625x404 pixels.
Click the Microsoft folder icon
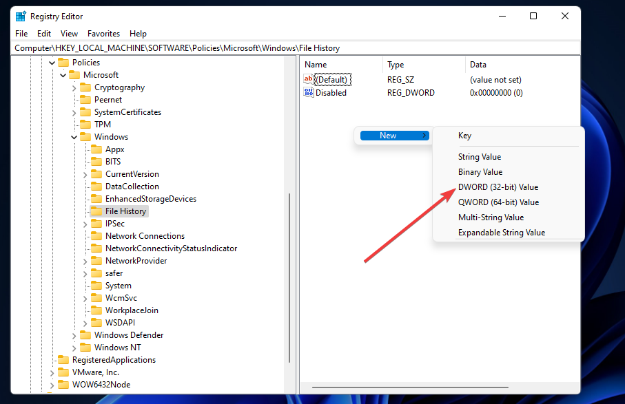[x=74, y=75]
